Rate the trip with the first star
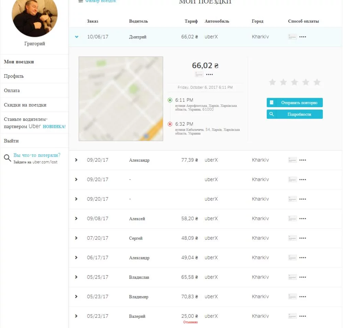The height and width of the screenshot is (328, 343). coord(272,82)
